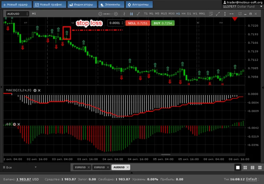
Task: Select M5 timeframe
Action: 157,14
